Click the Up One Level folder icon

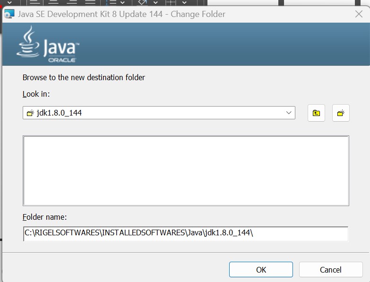tap(316, 113)
